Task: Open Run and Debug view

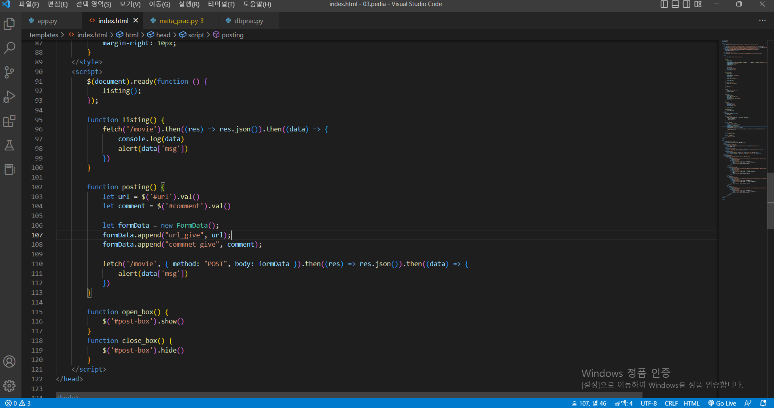Action: point(9,97)
